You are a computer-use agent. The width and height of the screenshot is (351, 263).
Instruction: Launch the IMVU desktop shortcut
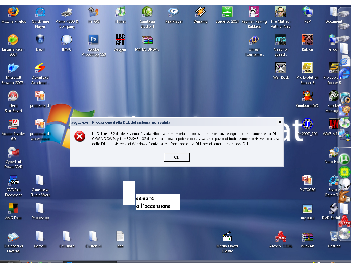tap(67, 43)
